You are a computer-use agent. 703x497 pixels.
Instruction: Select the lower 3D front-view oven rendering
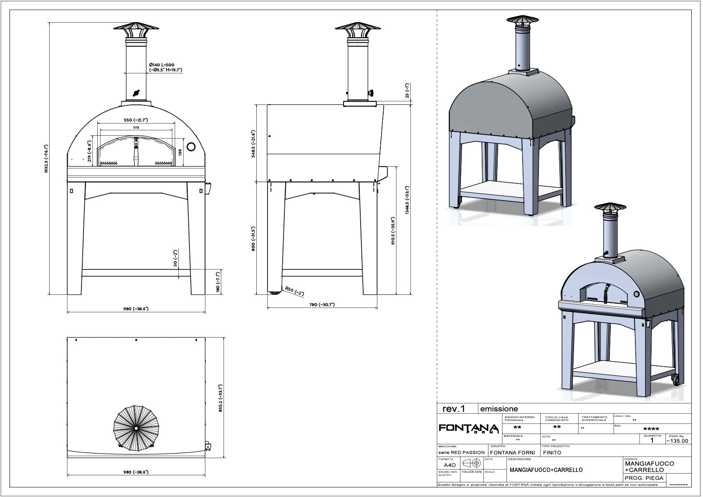coord(620,305)
